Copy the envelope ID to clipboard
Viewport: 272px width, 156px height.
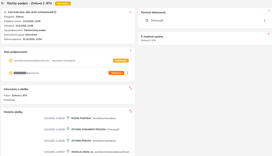click(x=55, y=12)
